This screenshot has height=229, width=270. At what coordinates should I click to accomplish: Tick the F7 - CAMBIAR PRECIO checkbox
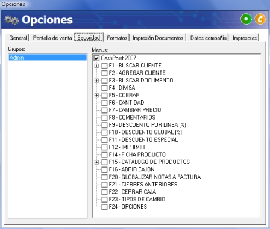(104, 110)
